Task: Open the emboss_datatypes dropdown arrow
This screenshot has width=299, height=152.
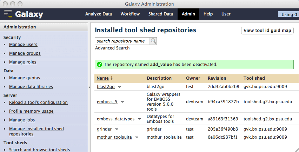Action: (x=139, y=119)
